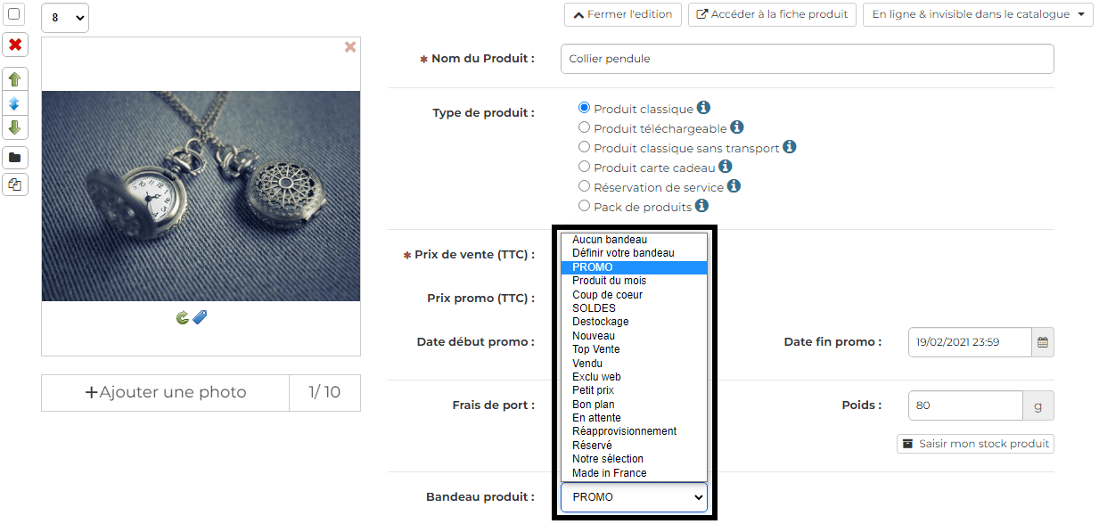Move product up with green up arrow
This screenshot has width=1099, height=524.
click(x=15, y=79)
